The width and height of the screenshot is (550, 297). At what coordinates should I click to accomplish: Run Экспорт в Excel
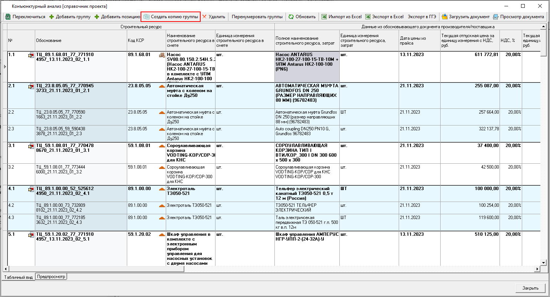pos(385,17)
